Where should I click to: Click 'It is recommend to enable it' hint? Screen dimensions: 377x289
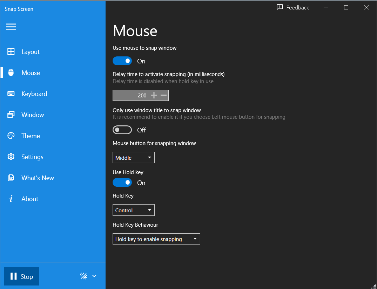199,117
